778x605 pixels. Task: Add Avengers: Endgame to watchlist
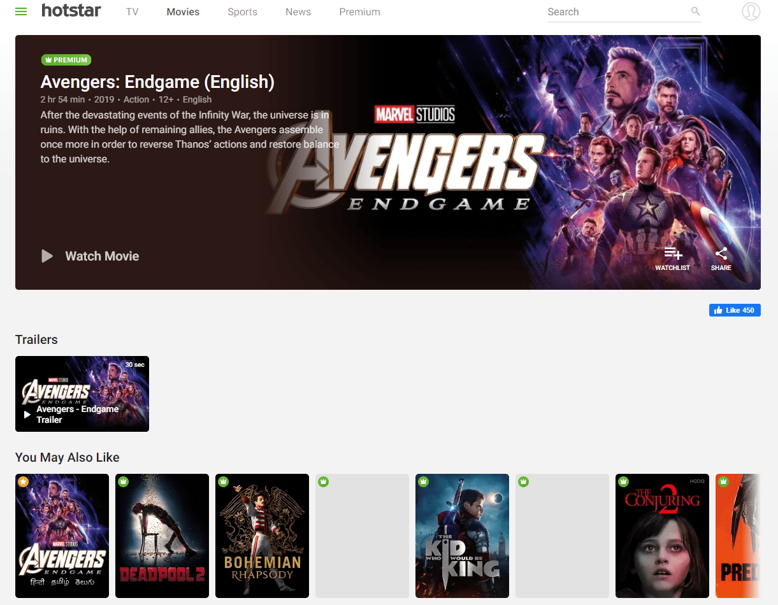673,259
